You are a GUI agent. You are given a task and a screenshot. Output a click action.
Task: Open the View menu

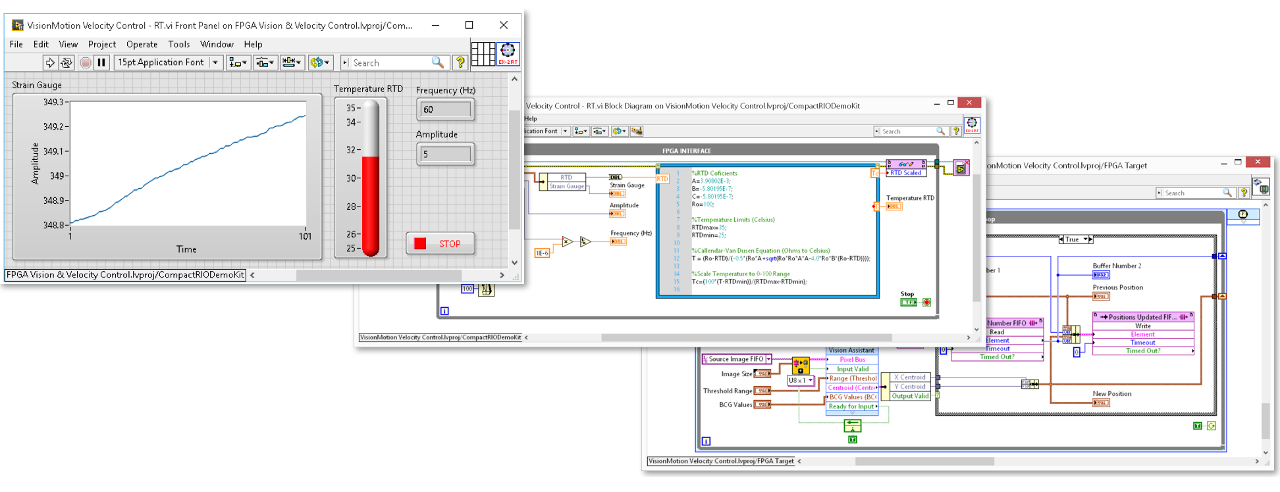coord(68,44)
